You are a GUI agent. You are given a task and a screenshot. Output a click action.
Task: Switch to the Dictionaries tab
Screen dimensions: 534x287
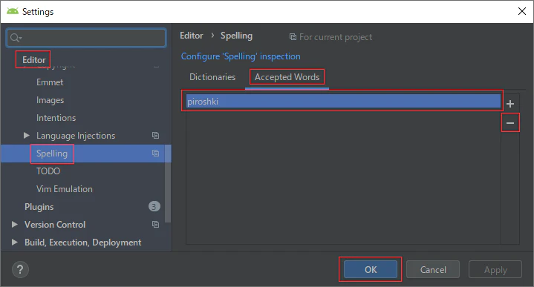[x=212, y=77]
